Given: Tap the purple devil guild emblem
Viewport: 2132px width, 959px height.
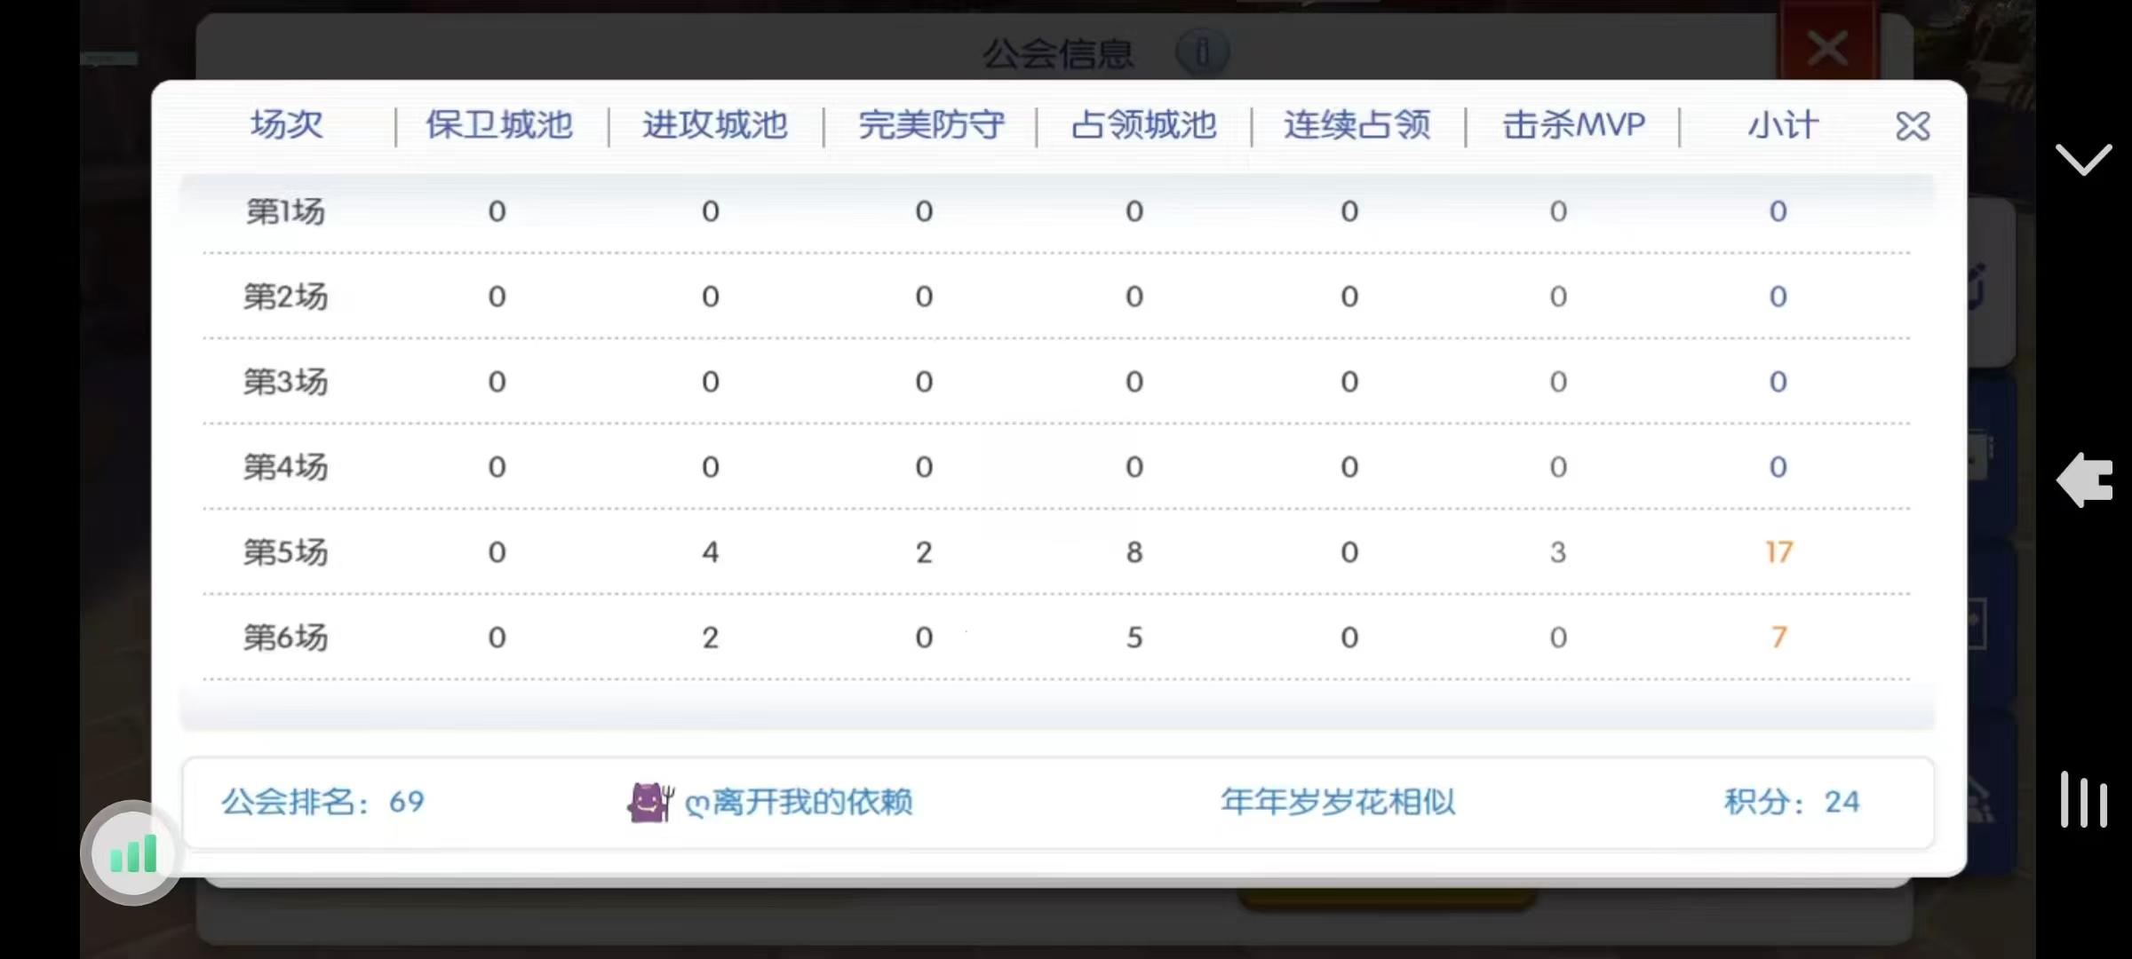Looking at the screenshot, I should click(x=650, y=802).
